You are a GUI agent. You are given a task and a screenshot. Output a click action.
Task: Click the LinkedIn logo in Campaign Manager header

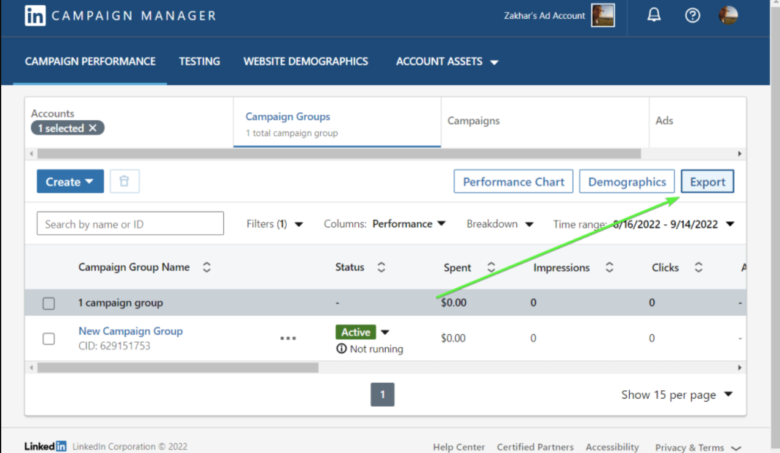coord(35,16)
